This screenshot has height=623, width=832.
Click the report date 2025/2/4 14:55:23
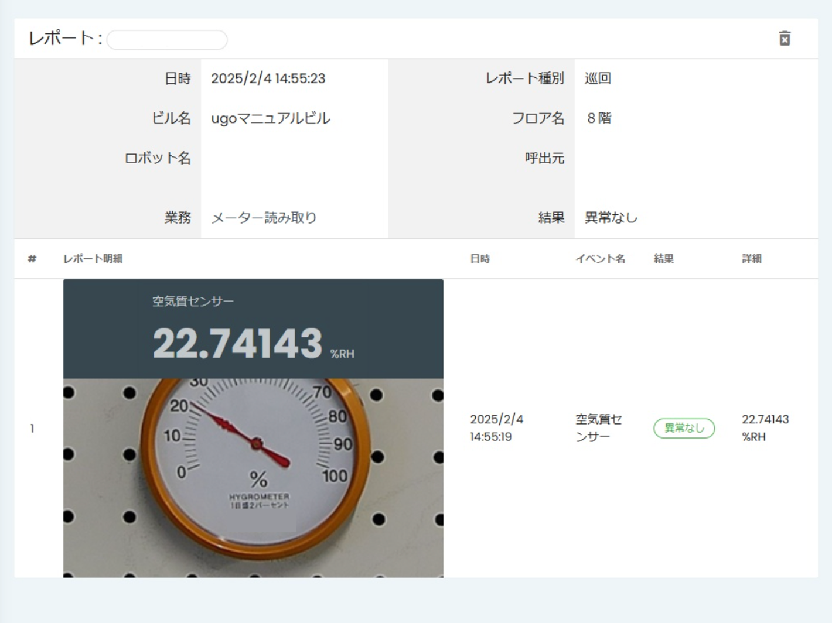click(x=268, y=78)
